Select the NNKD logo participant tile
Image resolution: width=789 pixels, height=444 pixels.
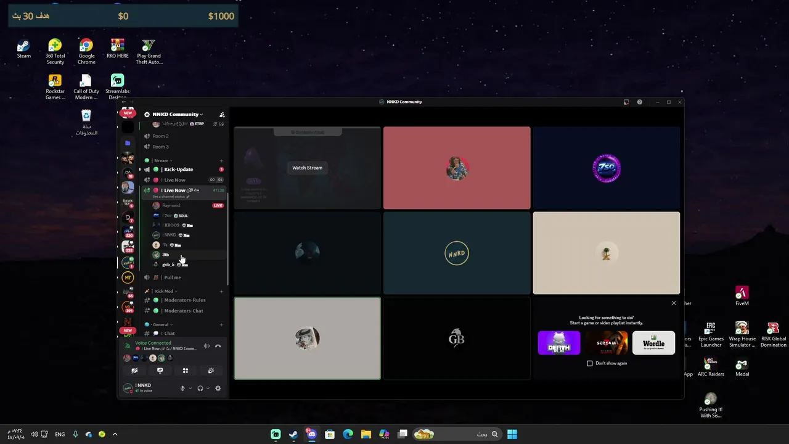tap(457, 253)
